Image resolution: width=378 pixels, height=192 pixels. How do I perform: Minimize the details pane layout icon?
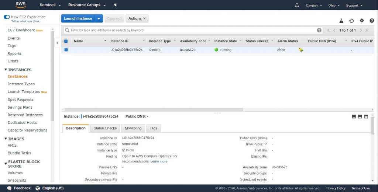[354, 116]
